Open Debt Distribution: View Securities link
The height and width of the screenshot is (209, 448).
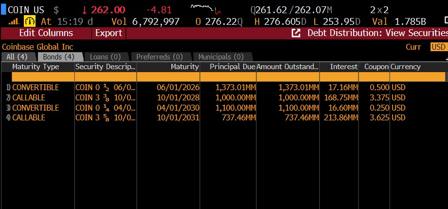click(x=377, y=33)
